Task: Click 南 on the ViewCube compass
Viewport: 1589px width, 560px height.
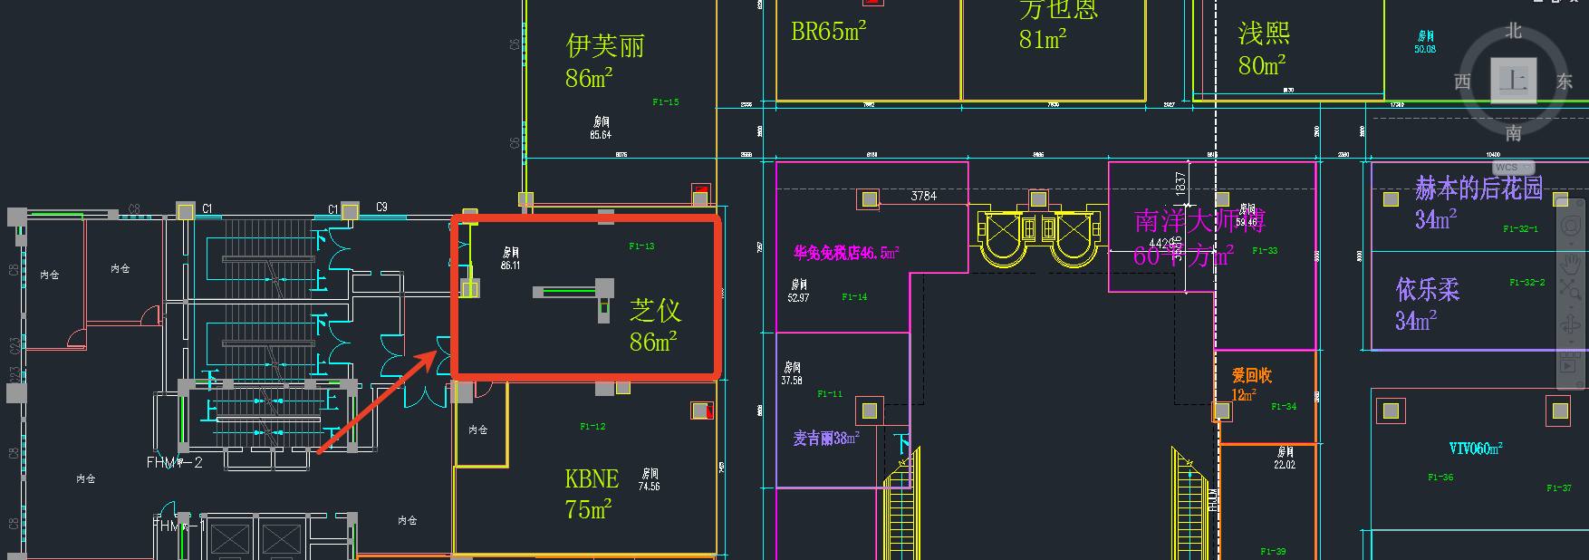Action: tap(1513, 133)
